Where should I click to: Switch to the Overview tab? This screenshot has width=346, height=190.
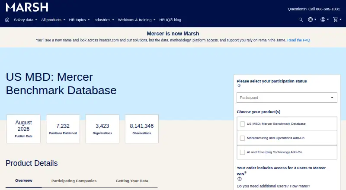(24, 180)
